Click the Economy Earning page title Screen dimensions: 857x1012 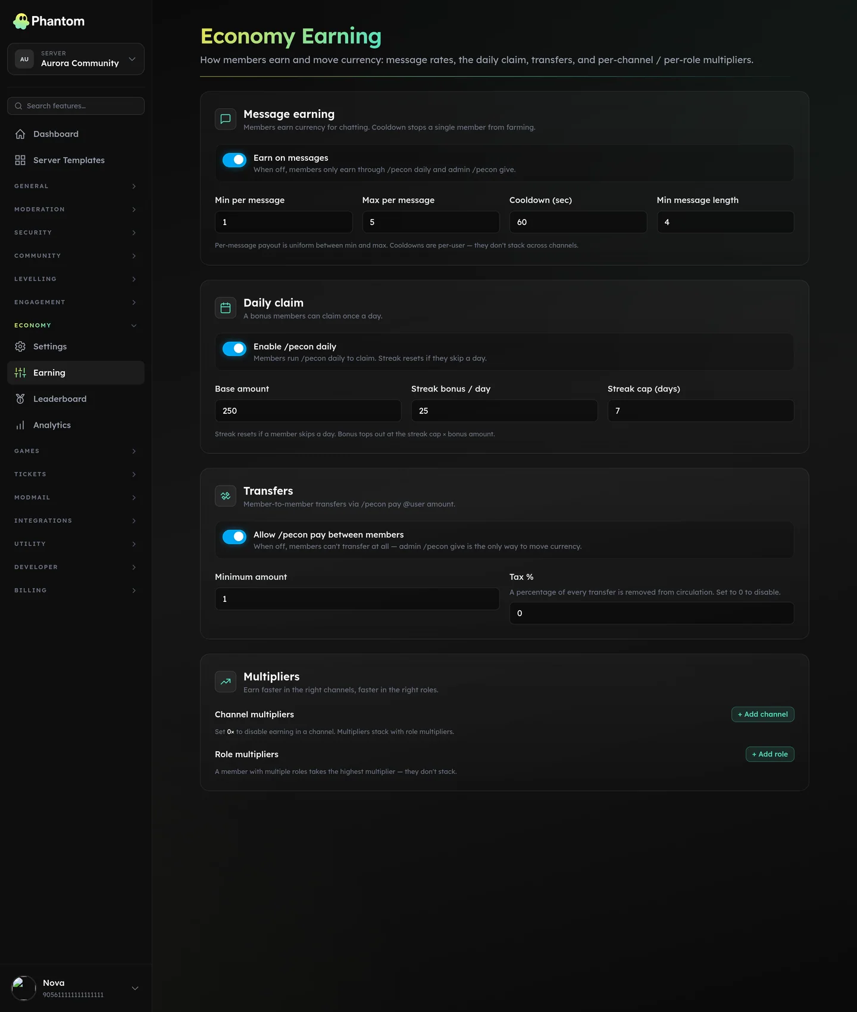(x=291, y=36)
